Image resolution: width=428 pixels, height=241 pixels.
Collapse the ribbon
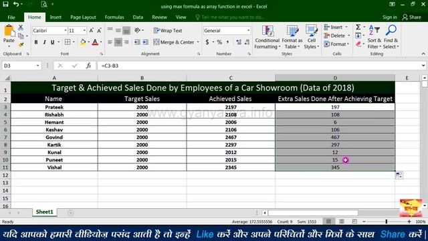click(423, 54)
